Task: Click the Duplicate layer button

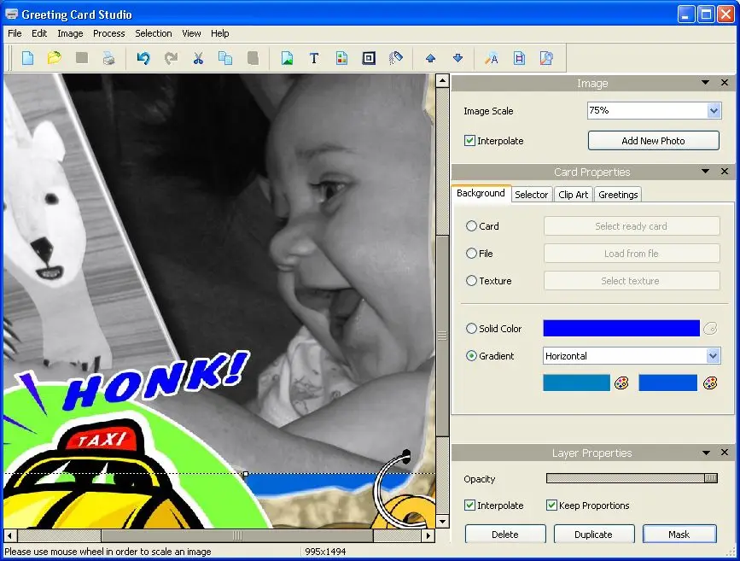Action: coord(594,534)
